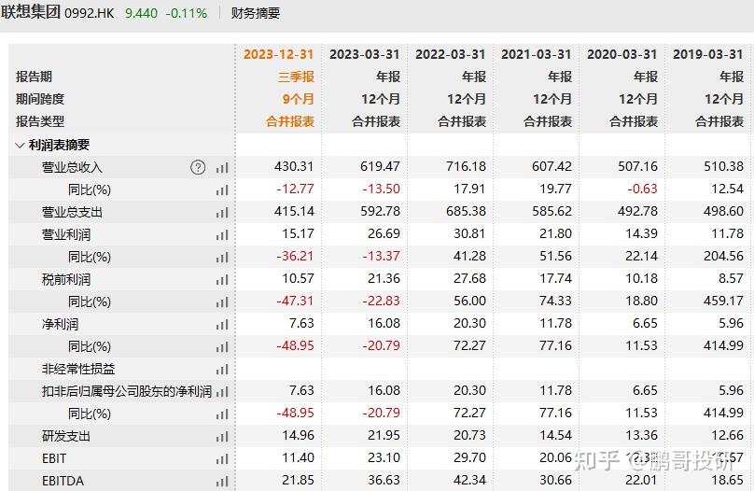Select the 营业总支出 row label
The image size is (754, 491).
tap(72, 212)
